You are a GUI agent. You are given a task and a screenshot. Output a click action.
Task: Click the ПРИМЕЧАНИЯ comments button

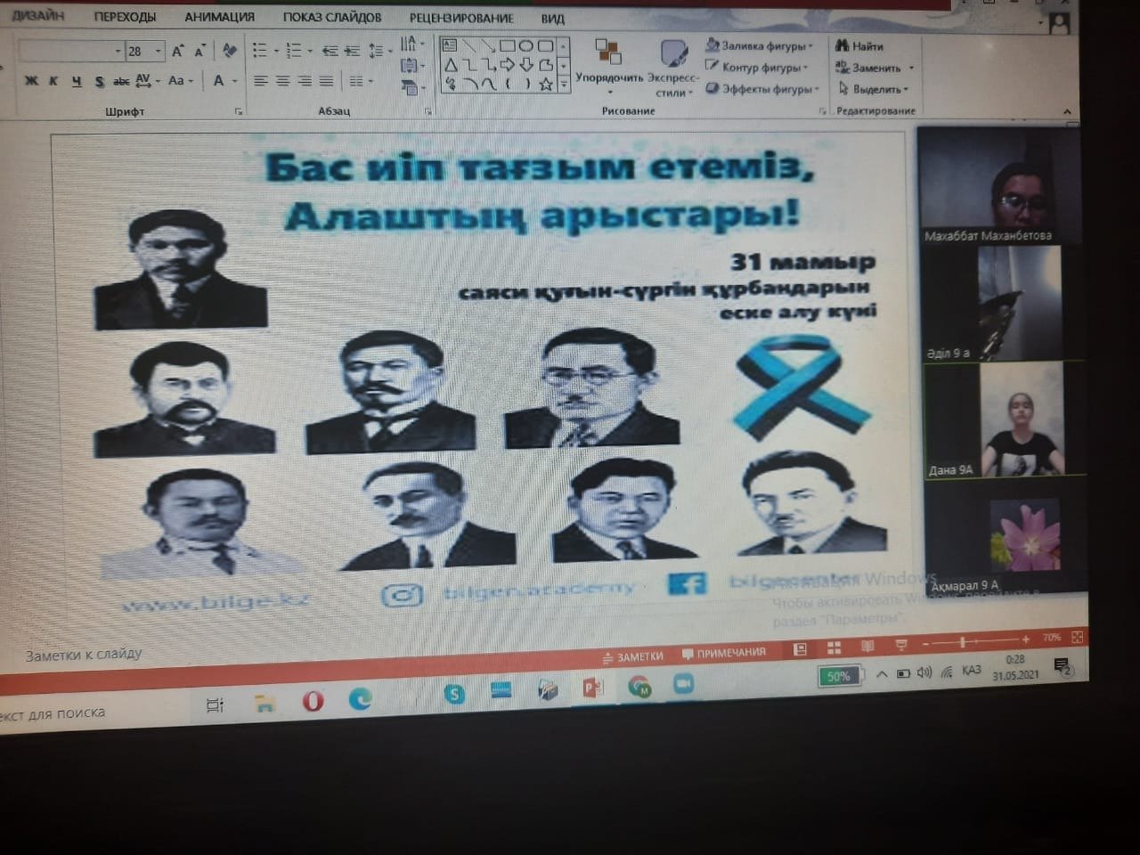[x=723, y=653]
